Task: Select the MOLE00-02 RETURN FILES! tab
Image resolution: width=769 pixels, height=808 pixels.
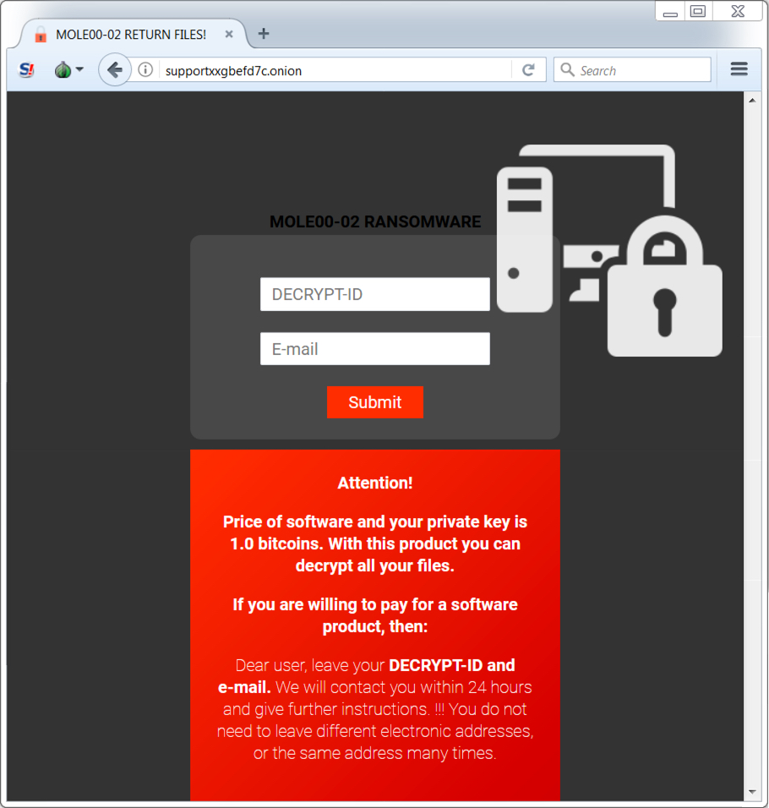Action: coord(133,34)
